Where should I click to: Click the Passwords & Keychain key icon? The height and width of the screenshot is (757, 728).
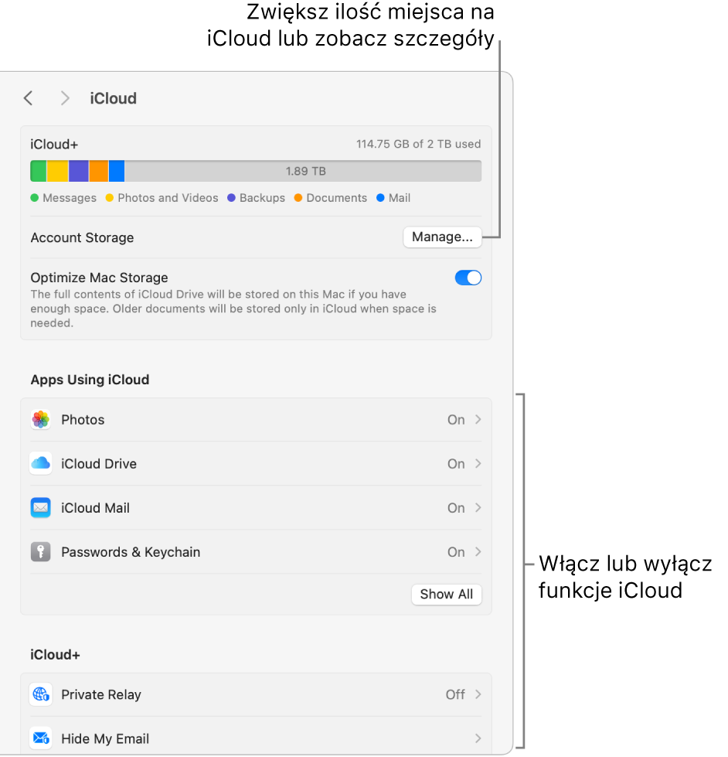40,552
